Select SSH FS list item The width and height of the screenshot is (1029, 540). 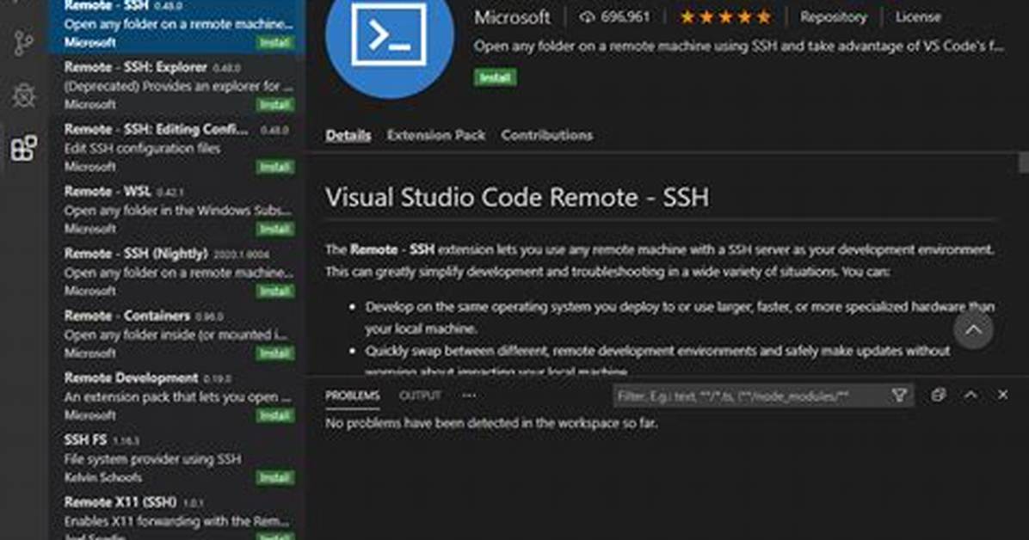pos(177,458)
